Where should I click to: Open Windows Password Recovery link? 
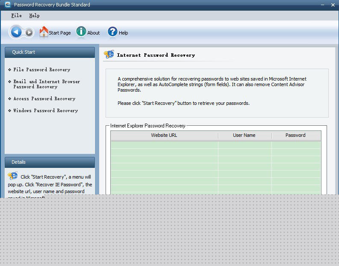pos(46,110)
